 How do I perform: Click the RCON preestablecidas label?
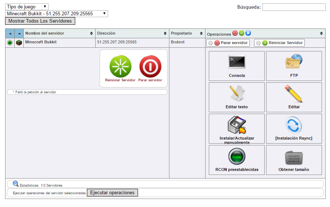(237, 169)
